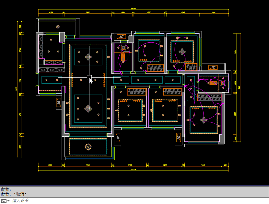Pick the upper chandelier in the living room

88,57
